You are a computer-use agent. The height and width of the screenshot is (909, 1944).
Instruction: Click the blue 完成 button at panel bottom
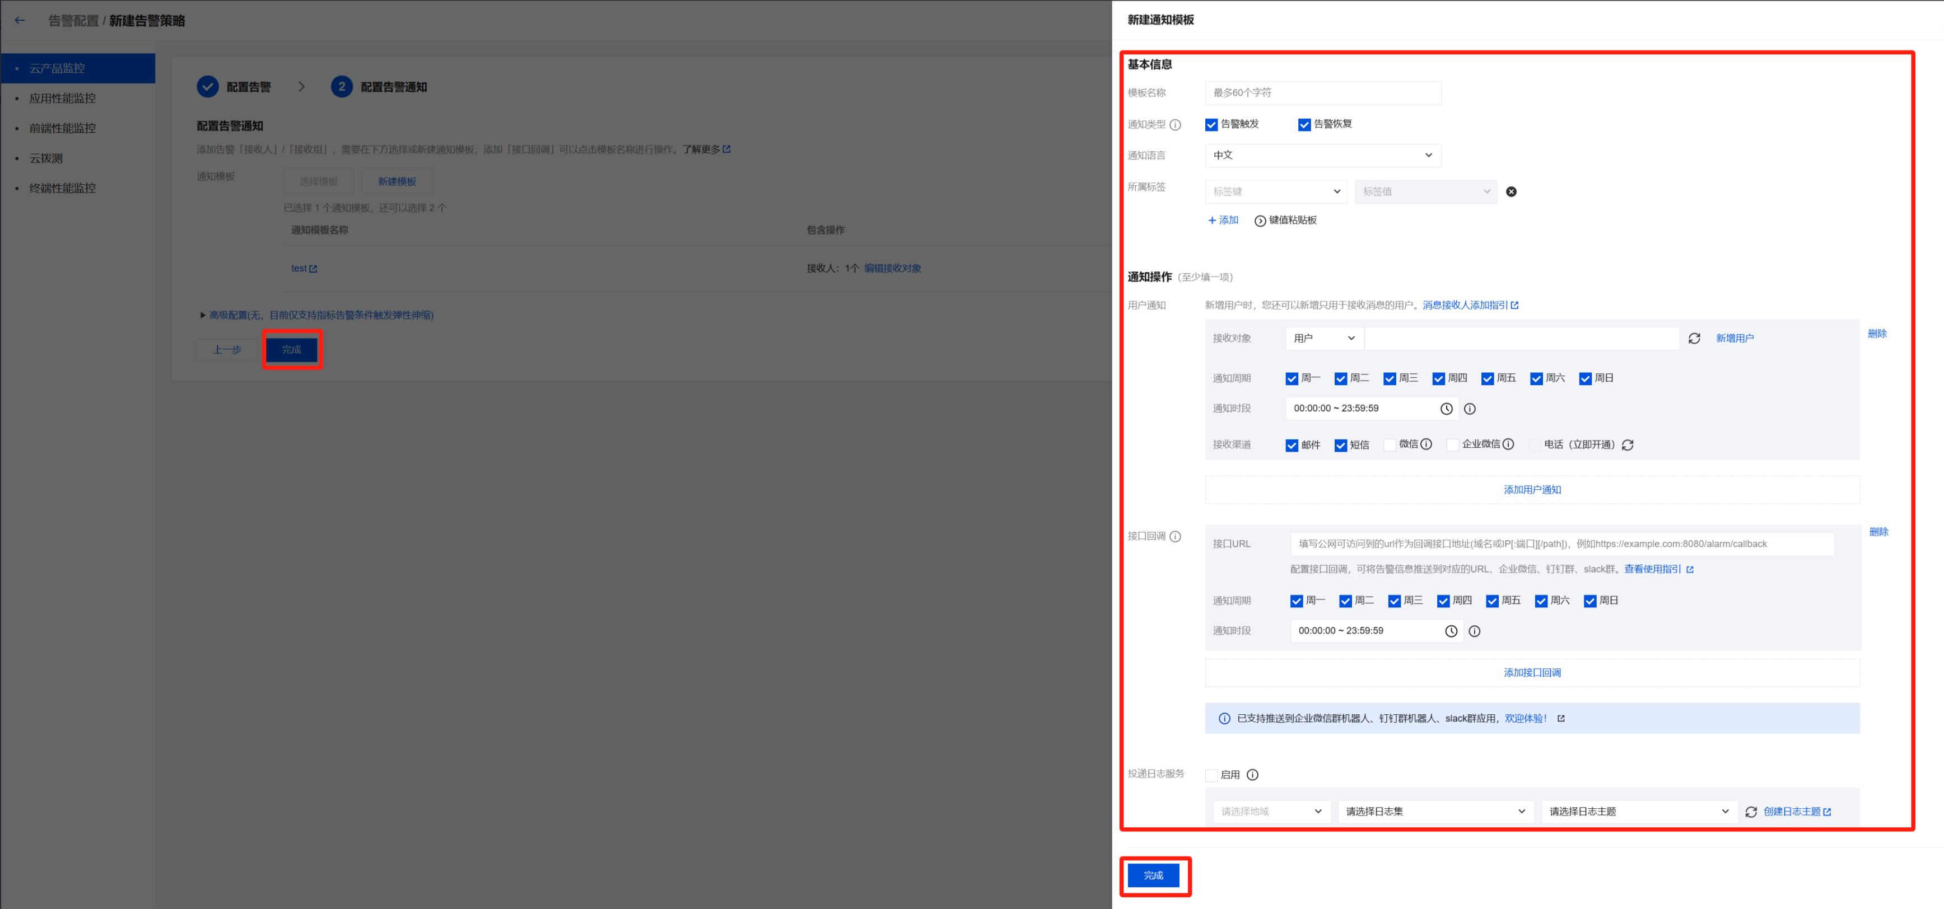point(1153,875)
